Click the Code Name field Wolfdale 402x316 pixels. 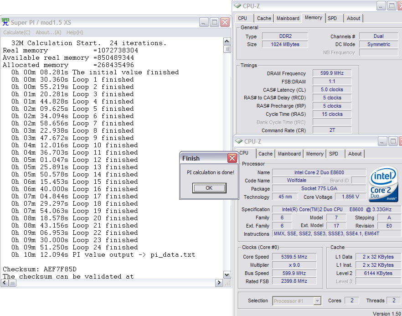pyautogui.click(x=297, y=180)
